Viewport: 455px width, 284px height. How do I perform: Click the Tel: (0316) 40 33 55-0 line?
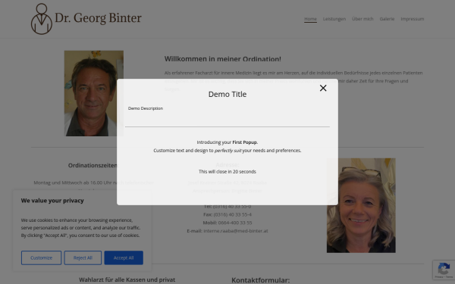tap(227, 206)
